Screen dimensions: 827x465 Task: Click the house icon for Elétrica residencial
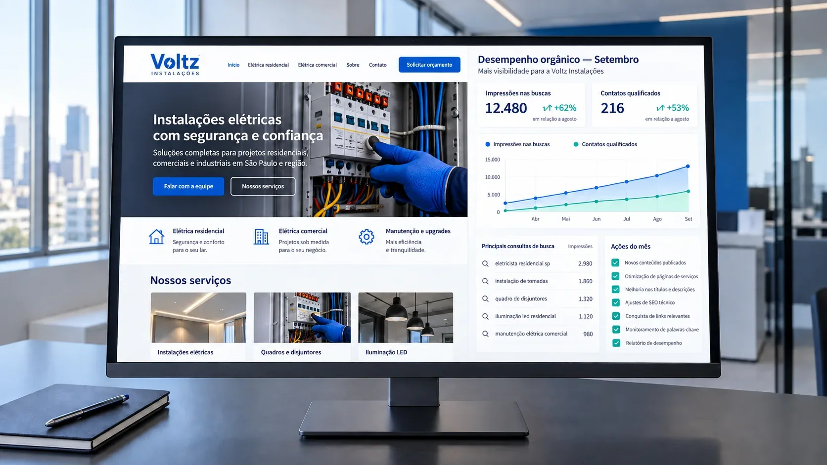coord(156,237)
